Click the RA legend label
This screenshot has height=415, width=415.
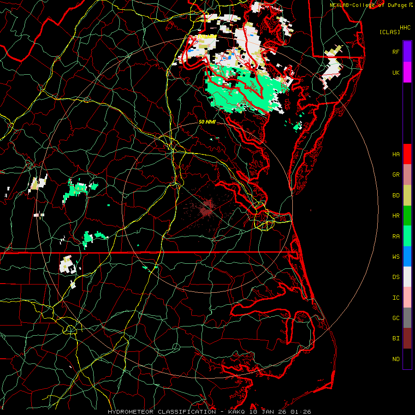[x=396, y=237]
